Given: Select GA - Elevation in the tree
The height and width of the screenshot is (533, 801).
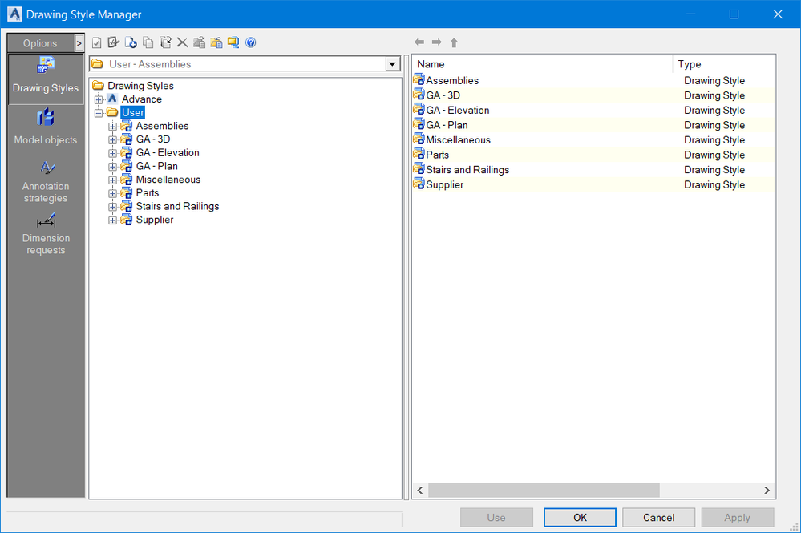Looking at the screenshot, I should (x=168, y=152).
